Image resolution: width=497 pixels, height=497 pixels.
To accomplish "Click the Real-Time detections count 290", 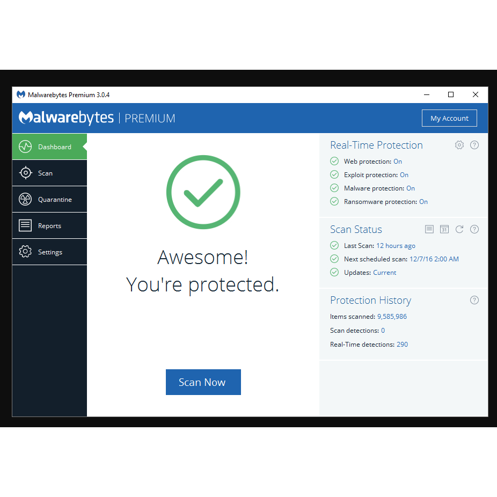I will tap(402, 344).
